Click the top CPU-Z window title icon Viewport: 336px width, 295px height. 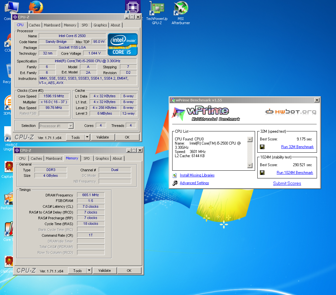15,17
